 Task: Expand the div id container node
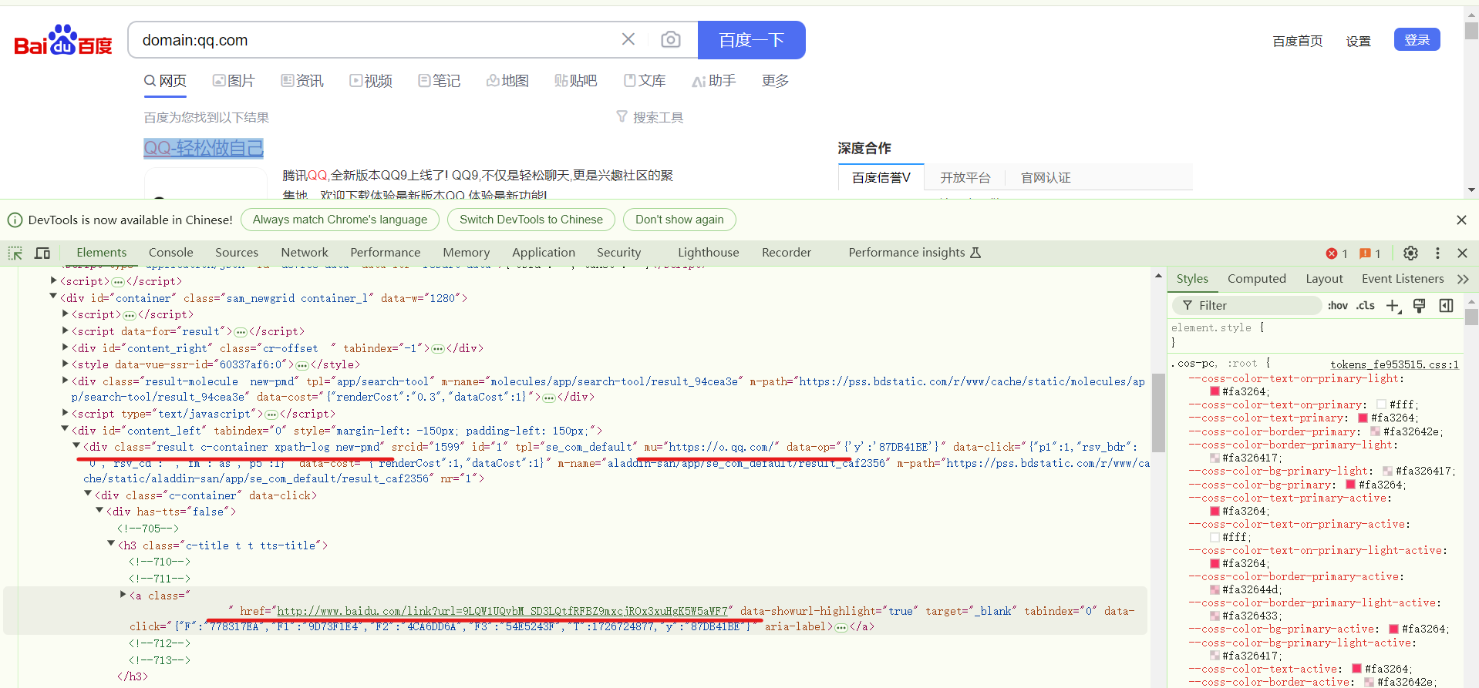click(x=53, y=297)
